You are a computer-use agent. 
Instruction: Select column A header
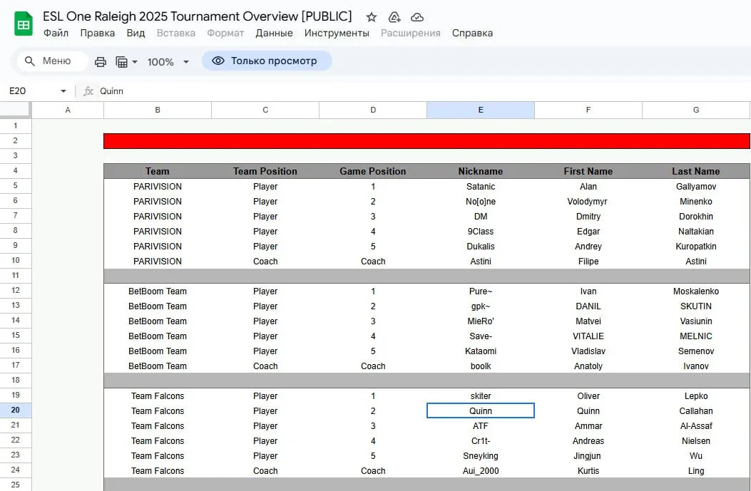point(68,110)
